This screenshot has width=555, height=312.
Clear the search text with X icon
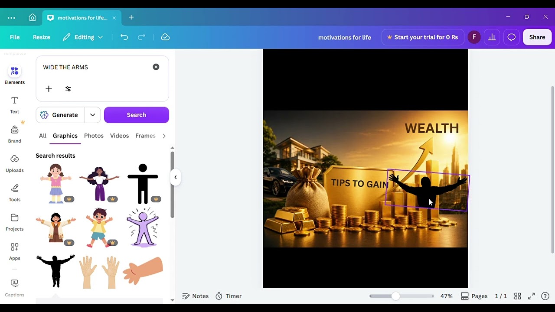click(x=156, y=67)
